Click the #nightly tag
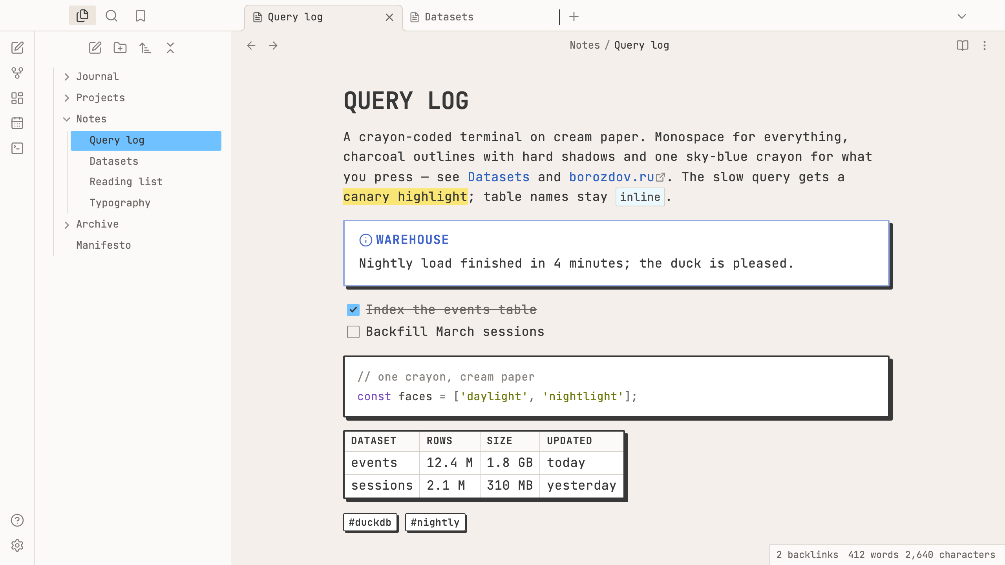The height and width of the screenshot is (565, 1005). (x=435, y=522)
